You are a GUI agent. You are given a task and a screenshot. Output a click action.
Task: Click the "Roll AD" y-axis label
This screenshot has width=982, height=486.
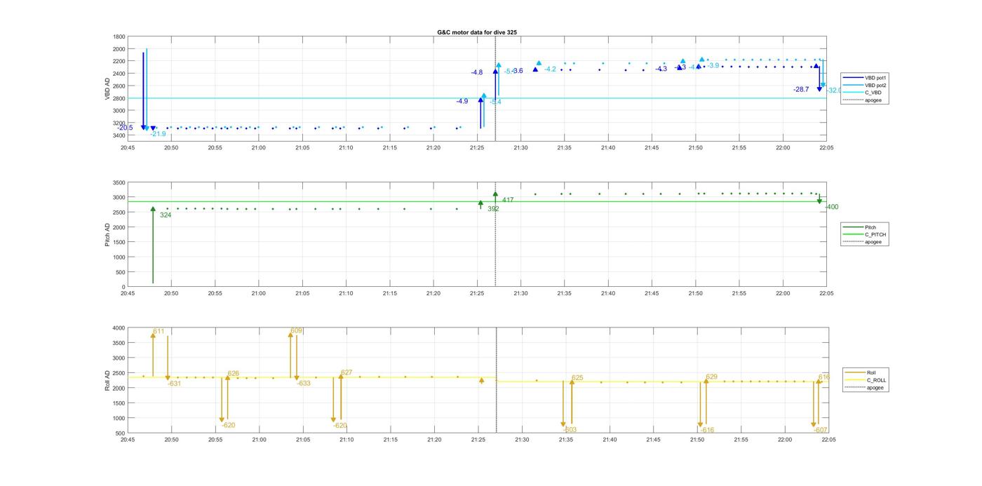click(x=108, y=380)
